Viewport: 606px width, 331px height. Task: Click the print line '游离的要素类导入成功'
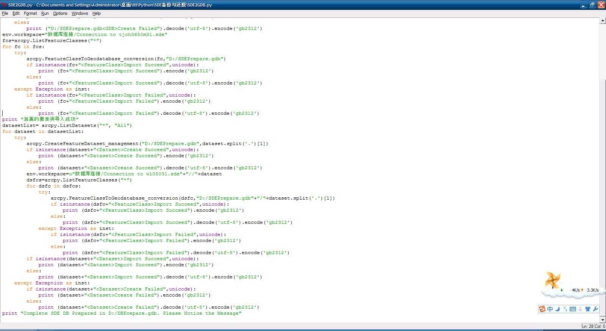click(41, 119)
